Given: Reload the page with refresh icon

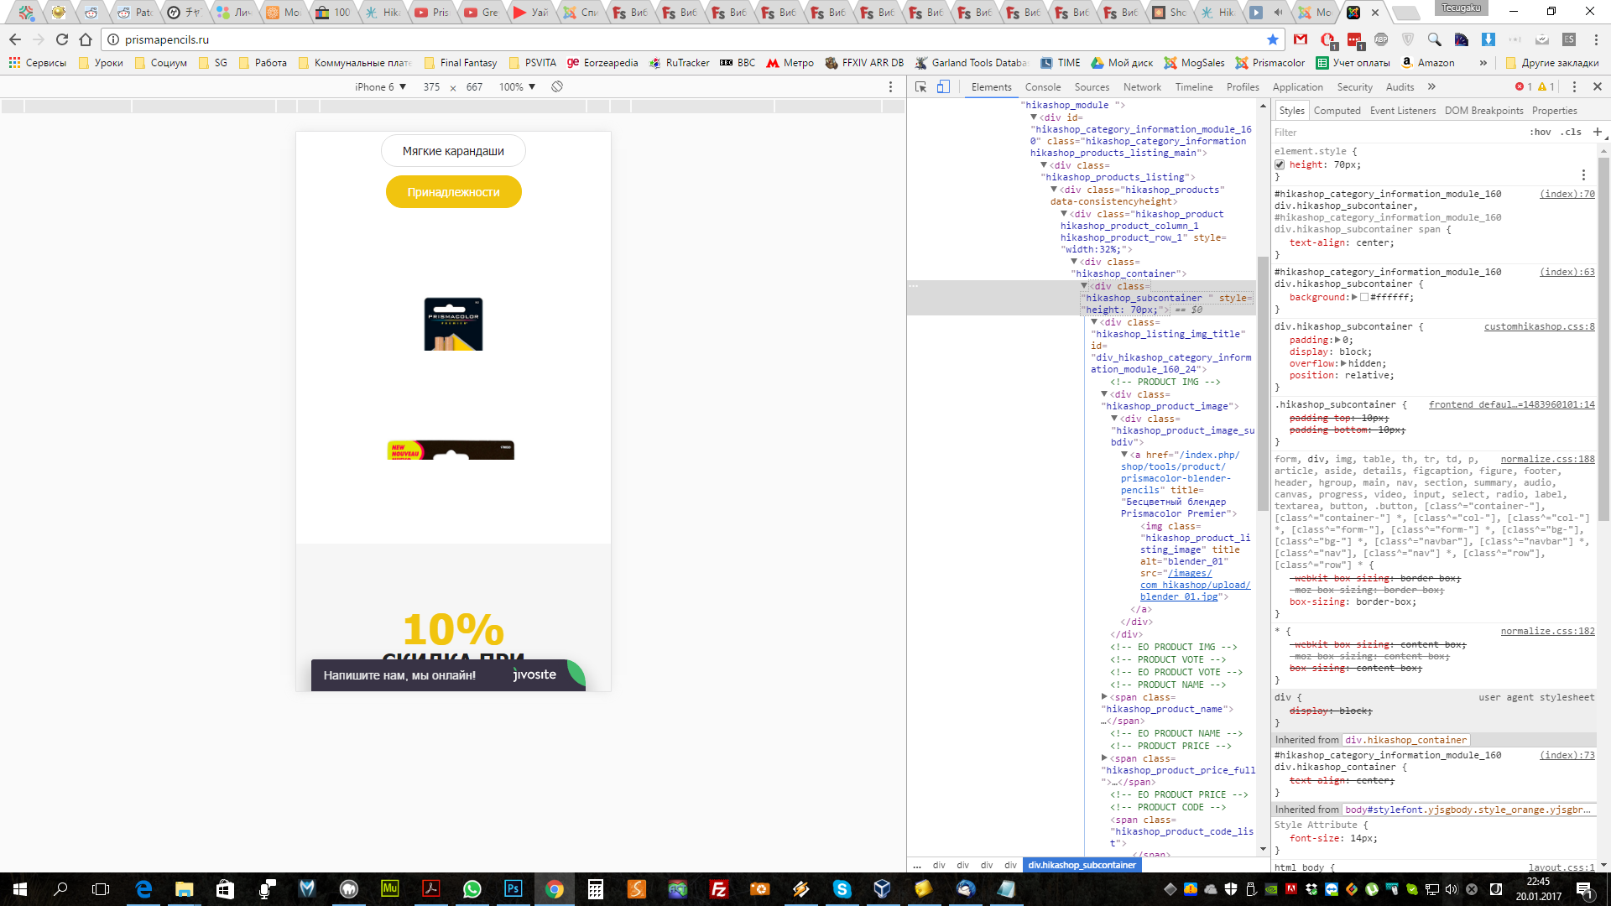Looking at the screenshot, I should tap(62, 39).
